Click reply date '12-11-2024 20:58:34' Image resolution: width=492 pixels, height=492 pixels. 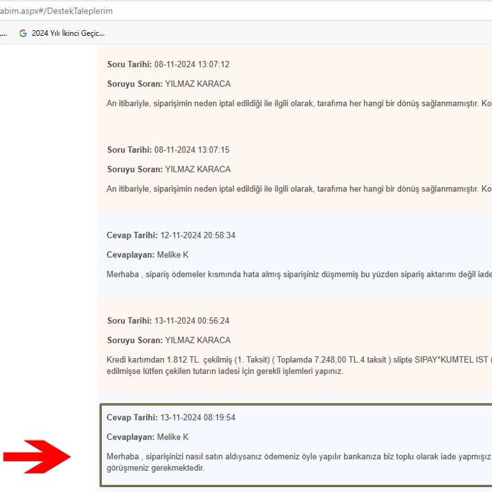(x=198, y=235)
